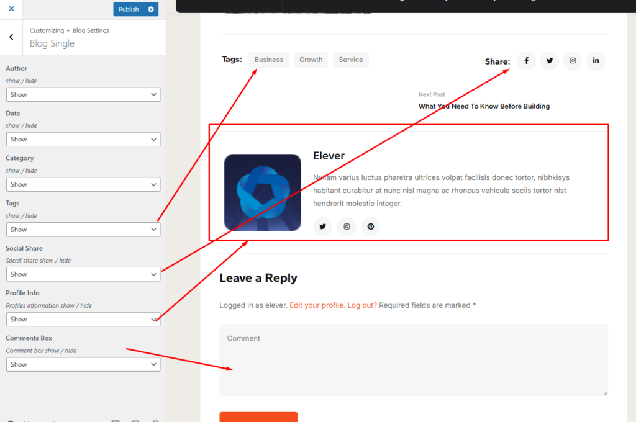Open the Profile Info dropdown

point(83,320)
